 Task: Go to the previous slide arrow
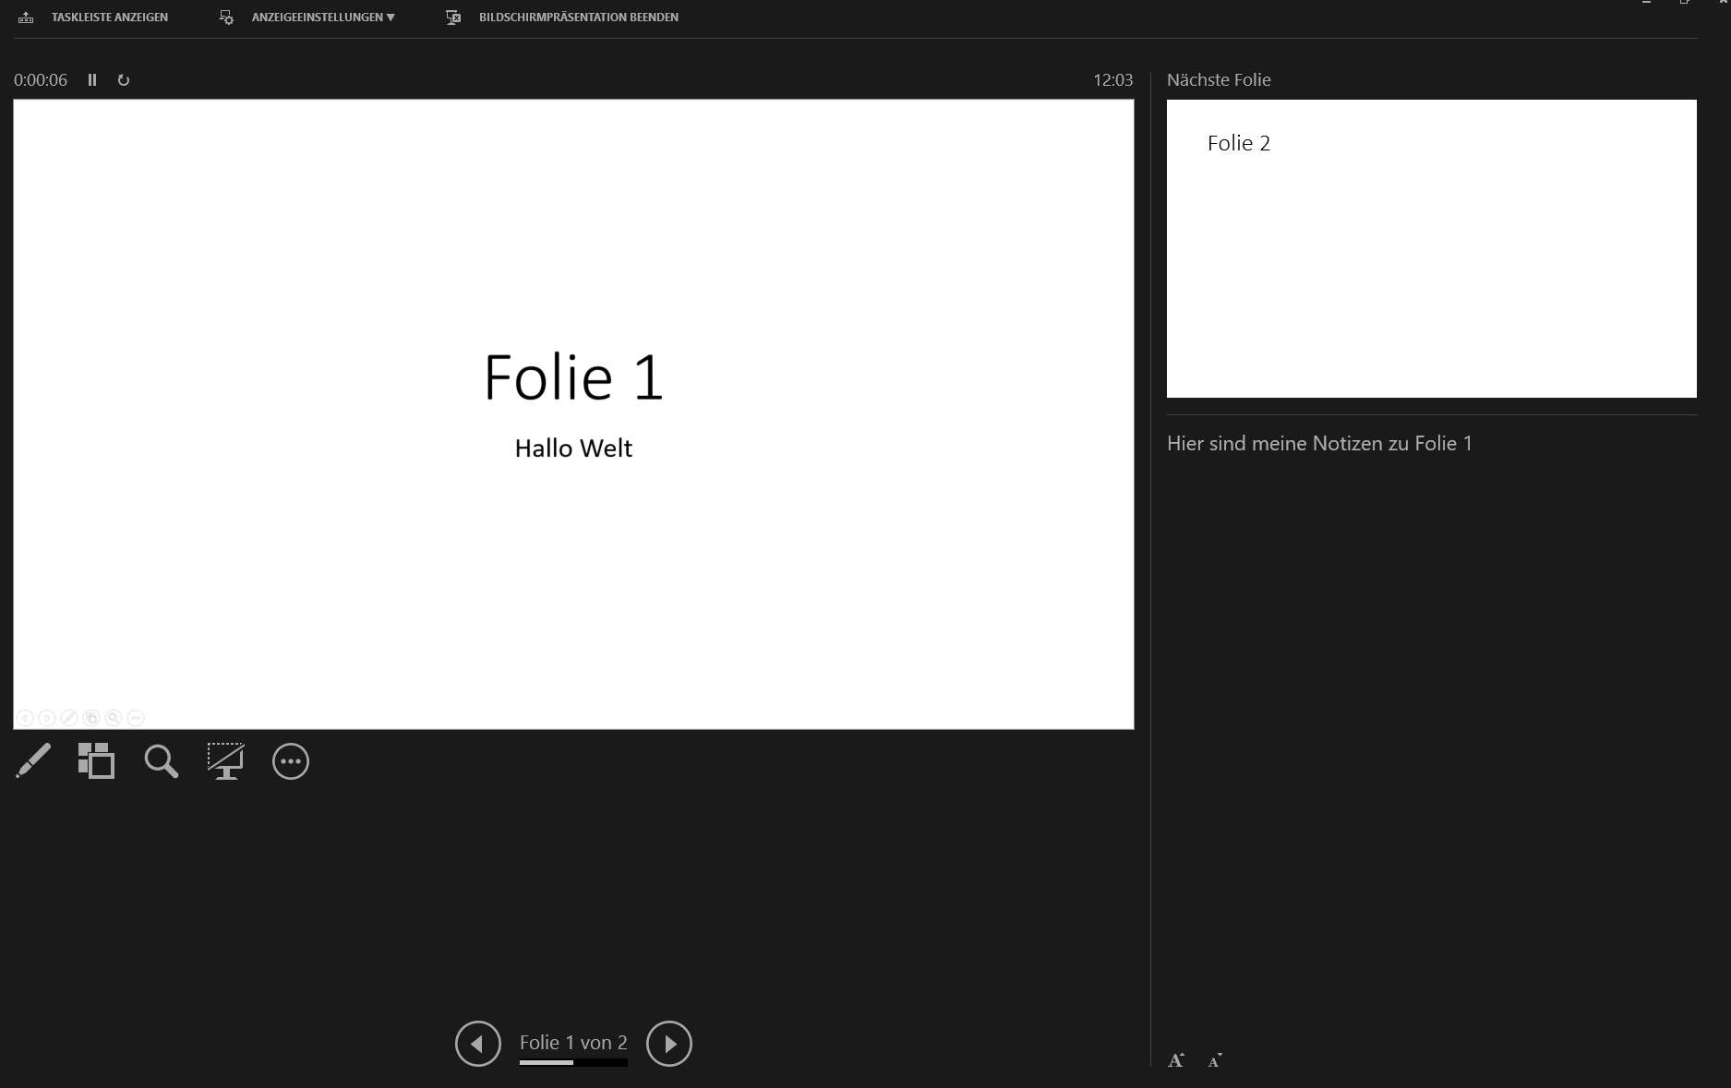pyautogui.click(x=478, y=1044)
